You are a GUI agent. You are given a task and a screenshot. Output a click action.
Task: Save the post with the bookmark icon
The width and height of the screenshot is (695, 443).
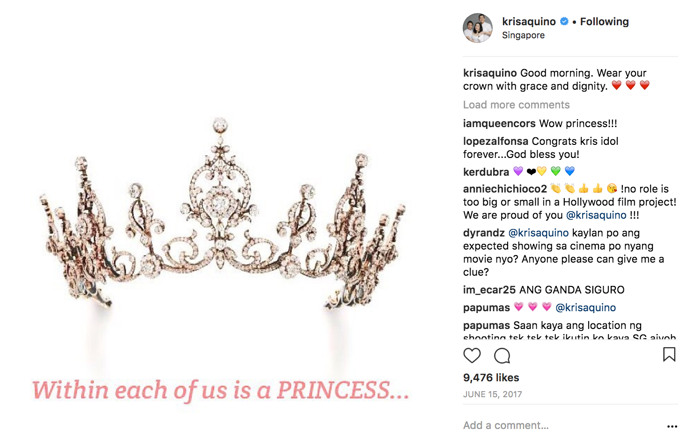tap(669, 355)
